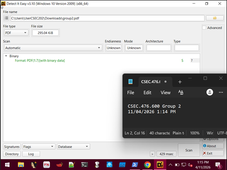Image resolution: width=227 pixels, height=170 pixels.
Task: Open the View menu in Notepad
Action: (166, 93)
